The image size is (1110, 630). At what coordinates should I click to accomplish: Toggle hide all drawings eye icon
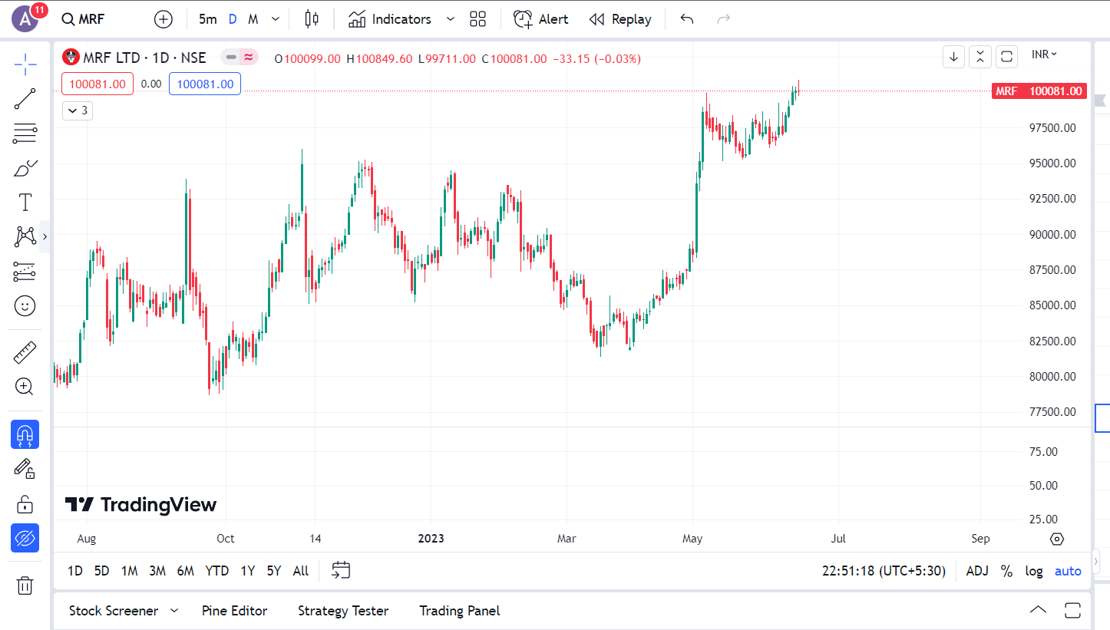pyautogui.click(x=25, y=538)
